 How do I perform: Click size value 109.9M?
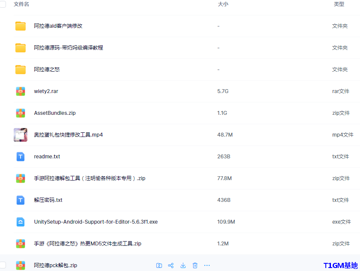pyautogui.click(x=226, y=222)
